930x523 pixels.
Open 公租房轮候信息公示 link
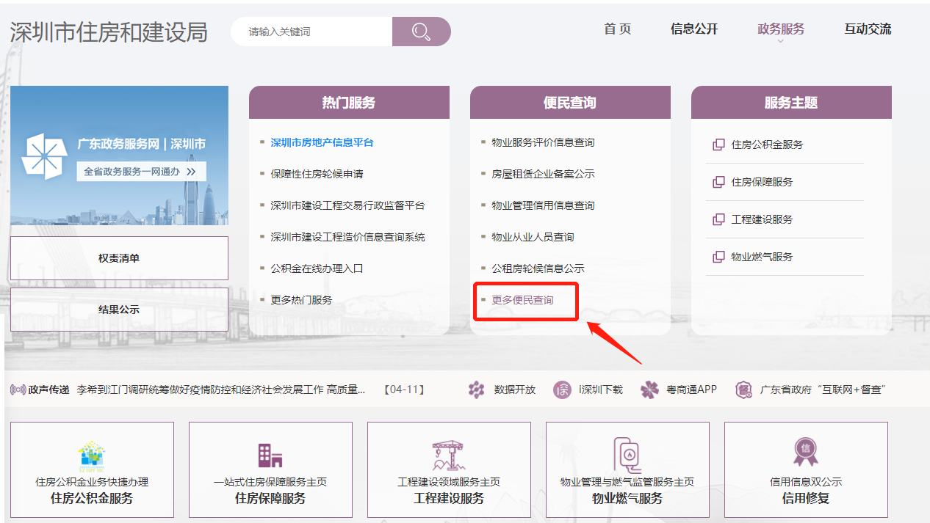click(x=538, y=268)
